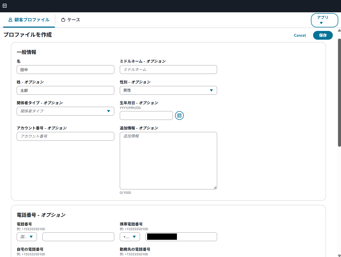Click the 生年月日 date input field
341x257 pixels.
(x=146, y=115)
